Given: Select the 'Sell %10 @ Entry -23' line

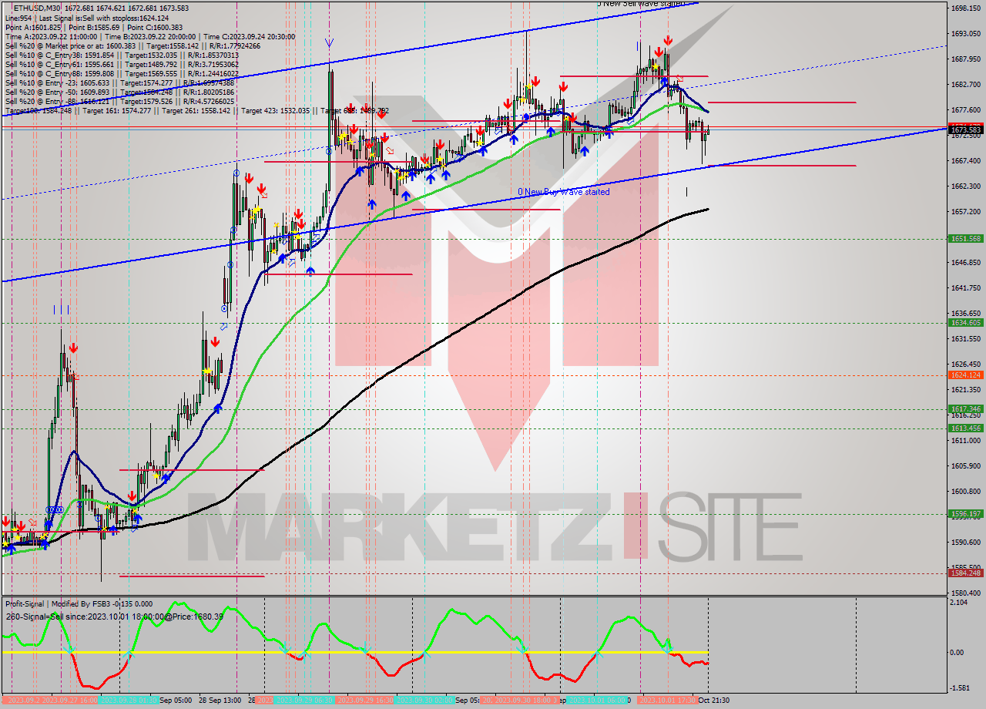Looking at the screenshot, I should tap(119, 83).
